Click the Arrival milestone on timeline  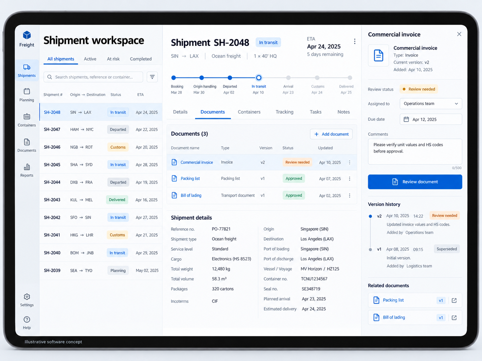[288, 78]
